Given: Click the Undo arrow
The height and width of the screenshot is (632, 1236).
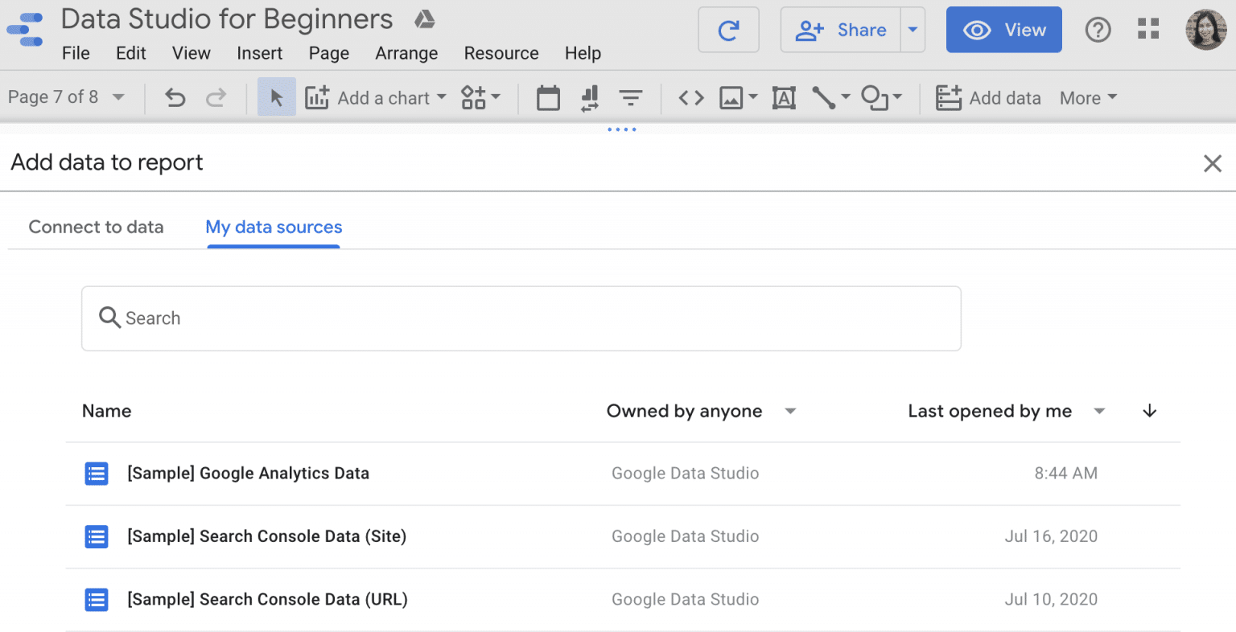Looking at the screenshot, I should click(x=175, y=97).
